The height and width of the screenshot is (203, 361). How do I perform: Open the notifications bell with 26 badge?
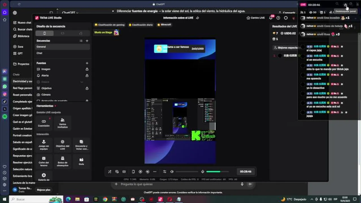(x=271, y=18)
